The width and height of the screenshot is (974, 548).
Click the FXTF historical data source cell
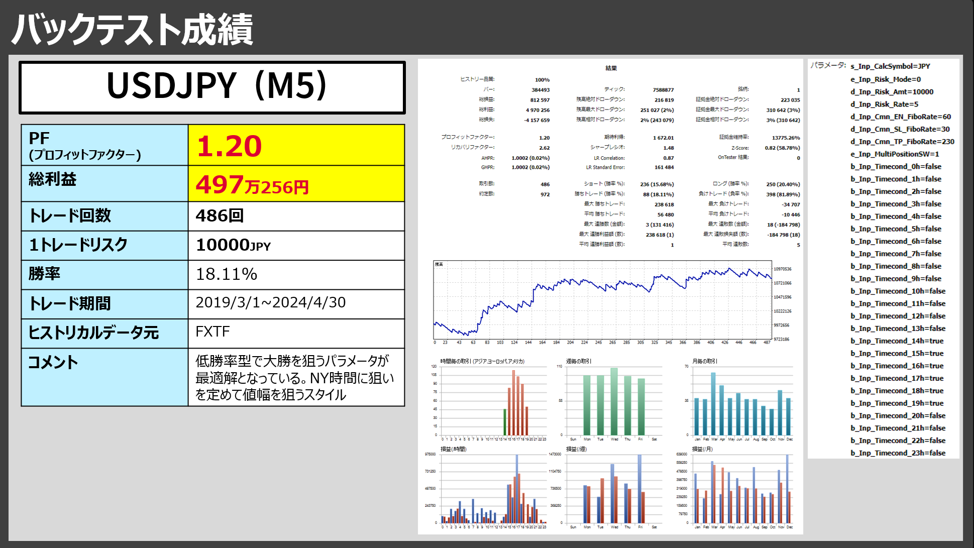pyautogui.click(x=296, y=332)
